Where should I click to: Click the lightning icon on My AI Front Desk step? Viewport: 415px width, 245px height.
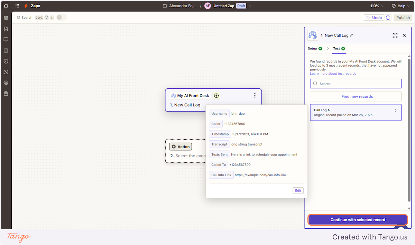(x=216, y=95)
